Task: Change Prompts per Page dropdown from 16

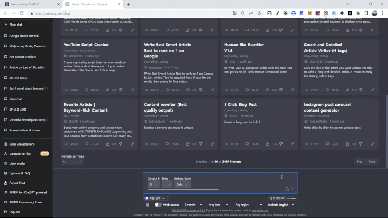Action: pos(72,162)
